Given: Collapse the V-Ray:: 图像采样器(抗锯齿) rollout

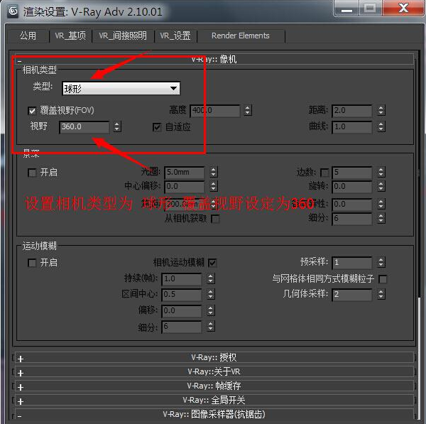Looking at the screenshot, I should [x=214, y=414].
